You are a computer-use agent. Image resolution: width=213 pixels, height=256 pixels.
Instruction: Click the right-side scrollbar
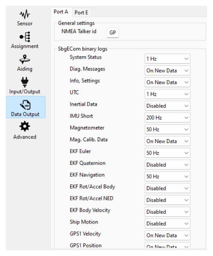pyautogui.click(x=210, y=116)
